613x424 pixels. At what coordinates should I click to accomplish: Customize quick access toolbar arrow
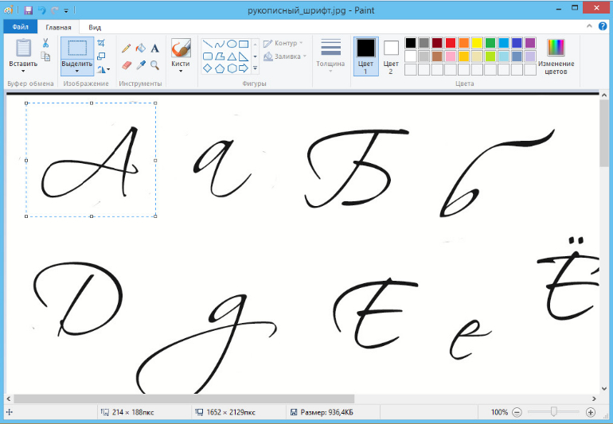(x=66, y=10)
